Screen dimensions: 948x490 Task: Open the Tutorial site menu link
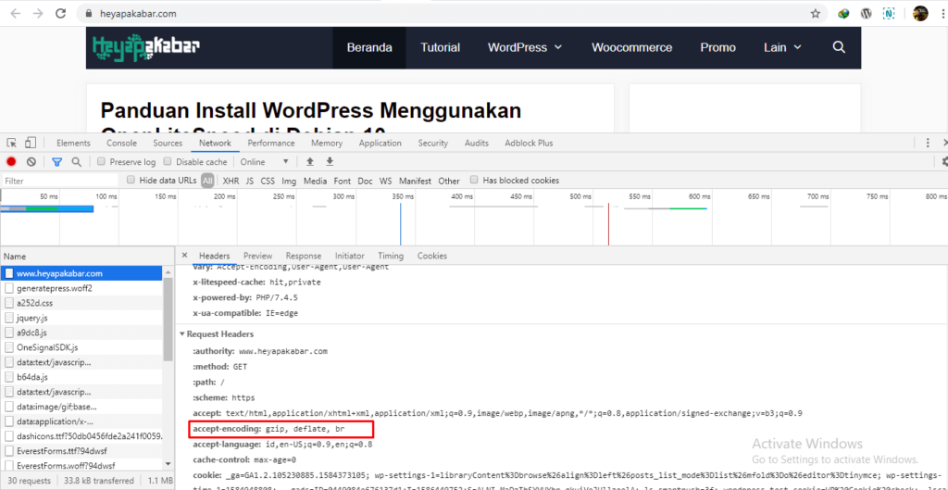(440, 47)
